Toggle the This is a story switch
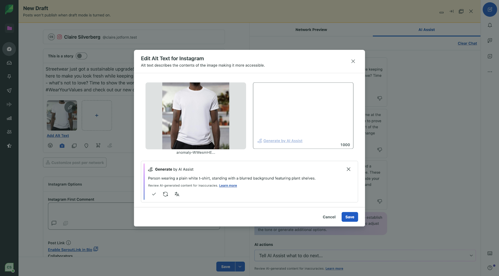Image resolution: width=499 pixels, height=276 pixels. click(81, 56)
